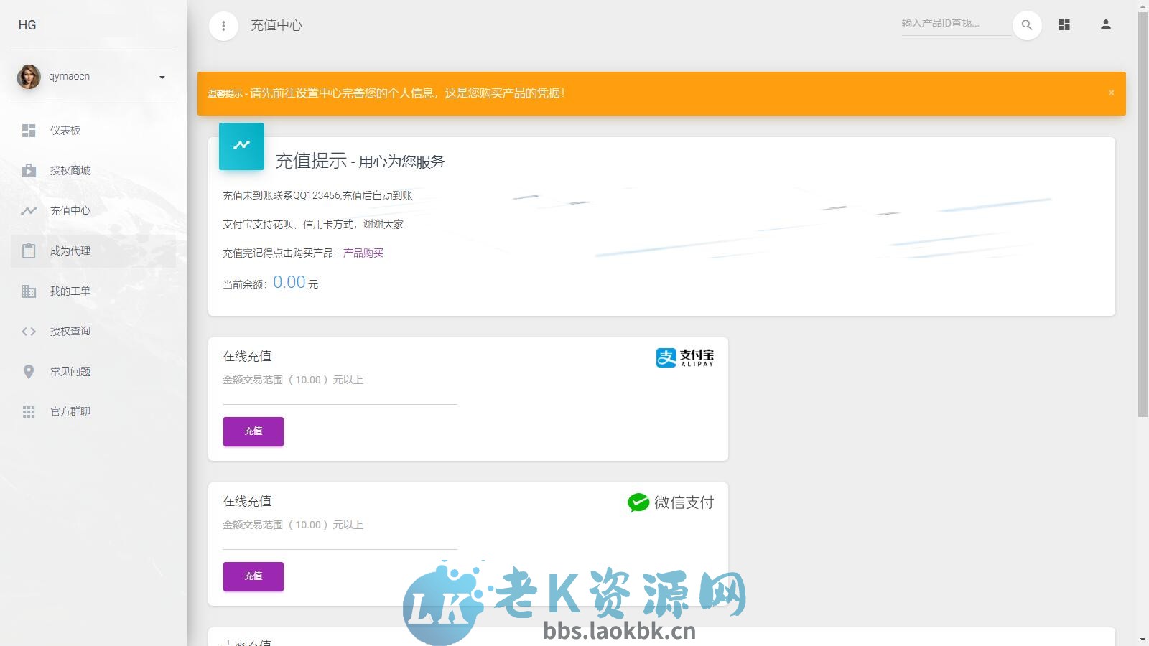Click the user profile icon top right
The width and height of the screenshot is (1149, 646).
(x=1104, y=24)
